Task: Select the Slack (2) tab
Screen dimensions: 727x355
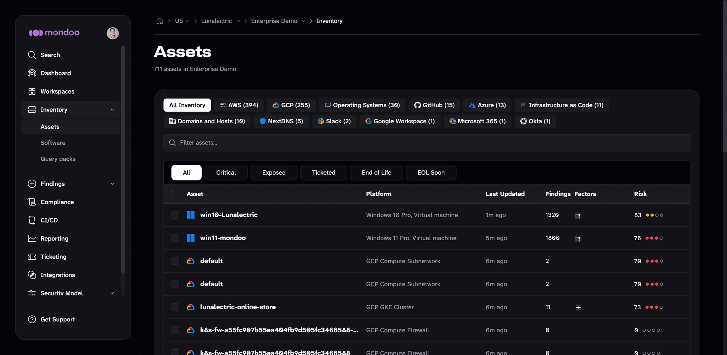Action: [334, 121]
